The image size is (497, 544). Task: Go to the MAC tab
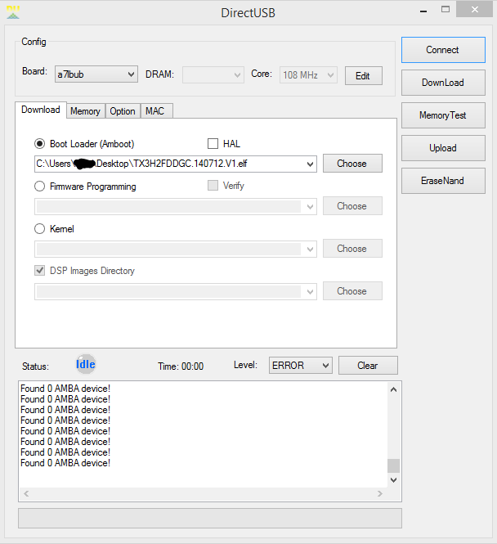pos(154,111)
